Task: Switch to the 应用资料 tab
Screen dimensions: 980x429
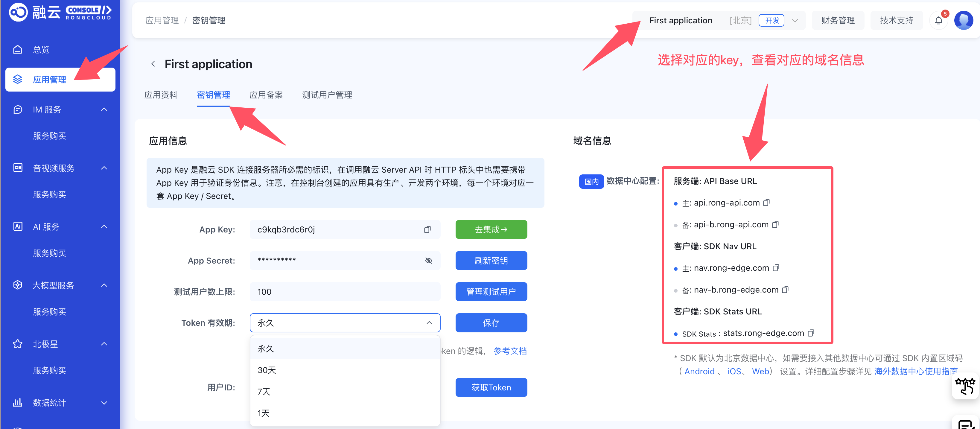Action: 161,95
